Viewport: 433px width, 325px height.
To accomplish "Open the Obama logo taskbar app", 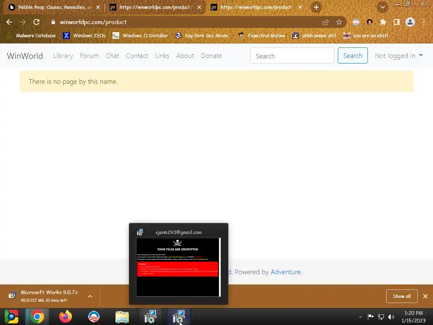I will [94, 317].
